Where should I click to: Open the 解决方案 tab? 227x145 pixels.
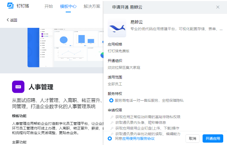tap(92, 7)
